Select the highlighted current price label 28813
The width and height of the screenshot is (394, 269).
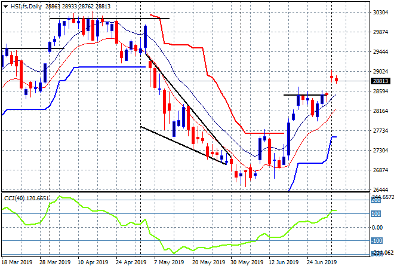coord(381,81)
